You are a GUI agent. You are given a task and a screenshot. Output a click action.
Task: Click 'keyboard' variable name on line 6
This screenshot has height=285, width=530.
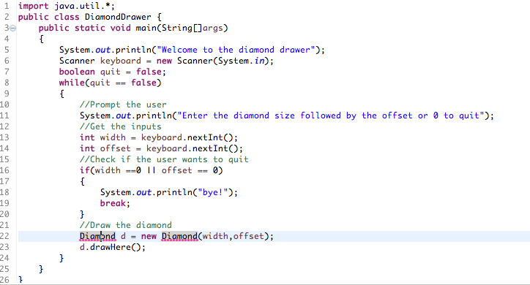coord(121,61)
